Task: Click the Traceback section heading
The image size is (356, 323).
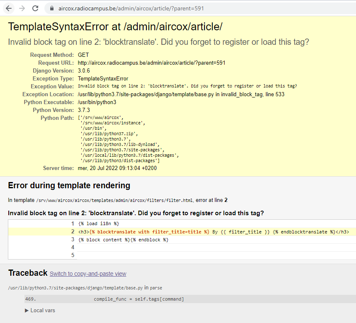Action: [28, 273]
